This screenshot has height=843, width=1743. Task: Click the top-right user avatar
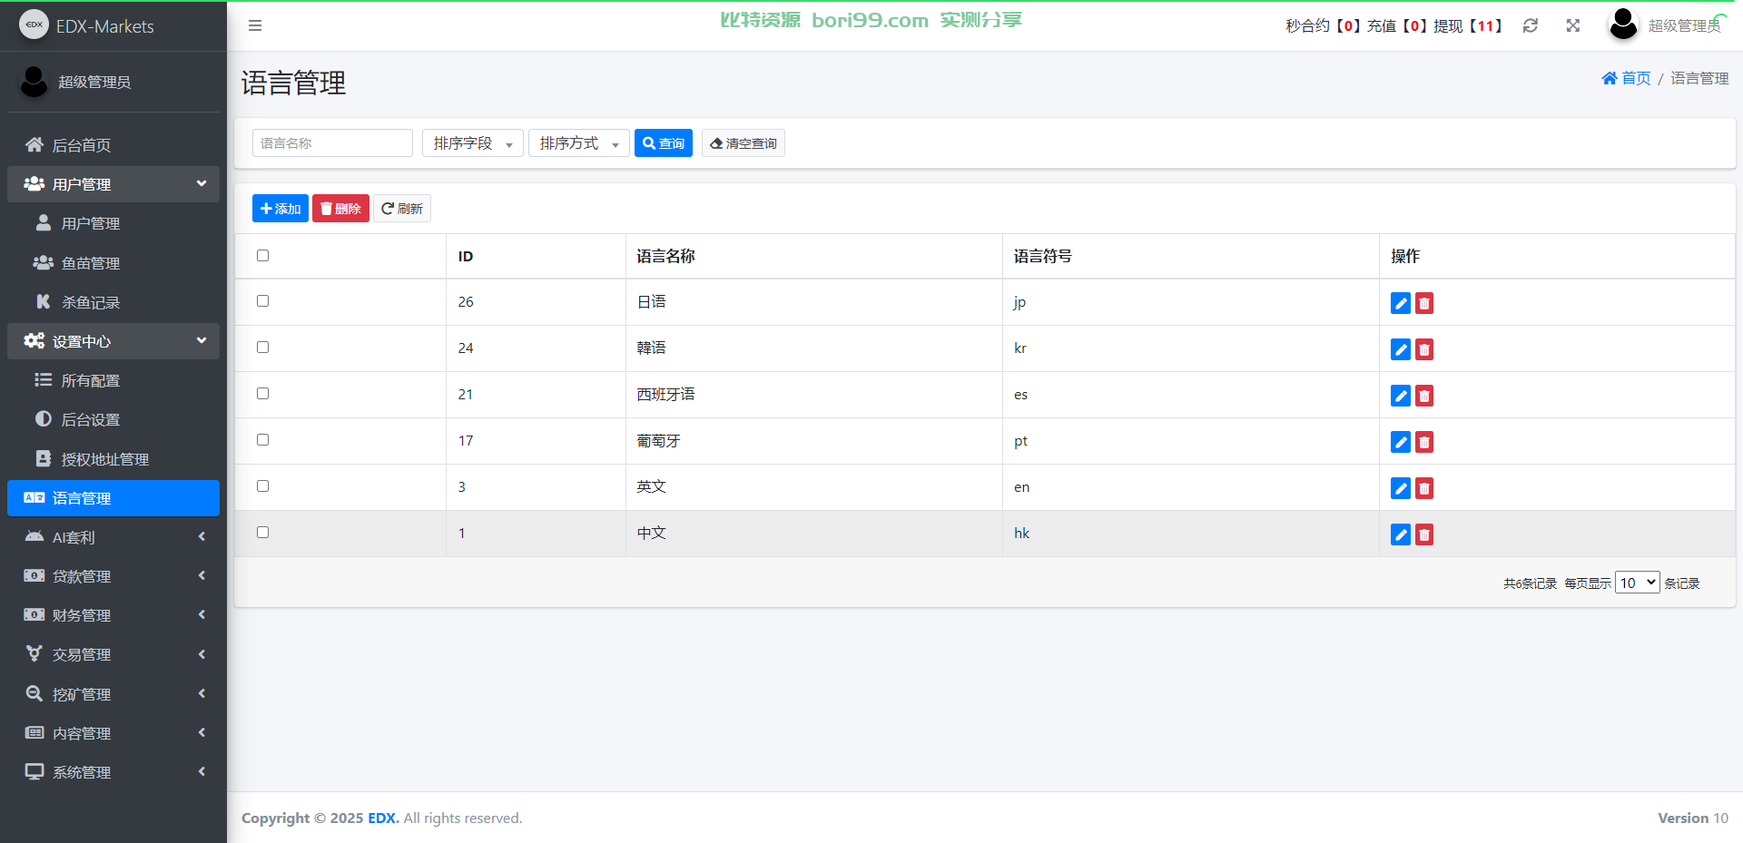(1623, 25)
